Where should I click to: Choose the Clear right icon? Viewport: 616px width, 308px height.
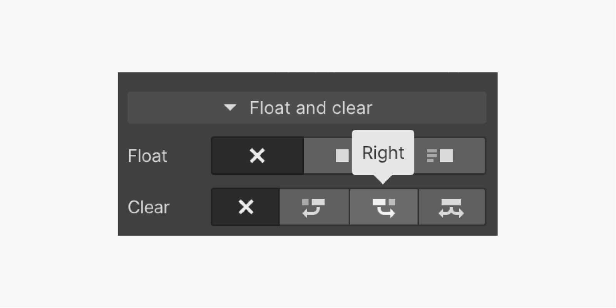pos(383,207)
